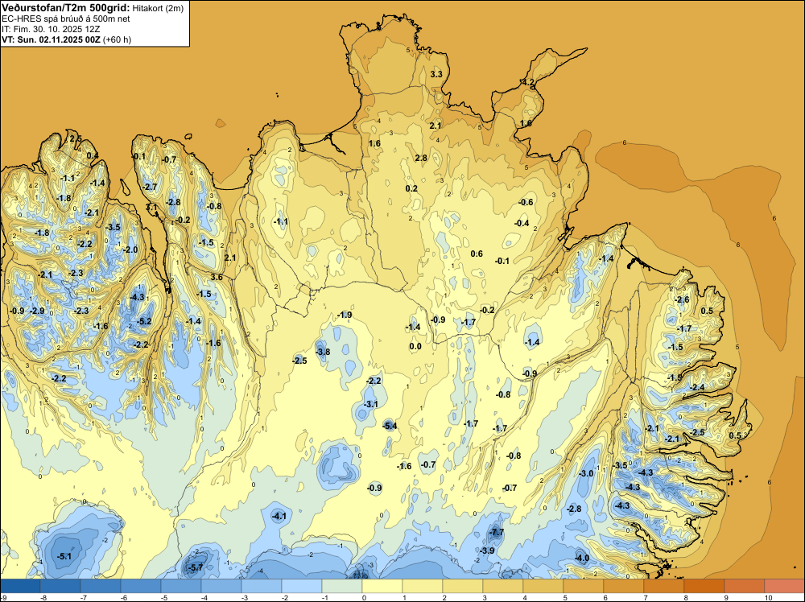805x602 pixels.
Task: Click the 'VT: Sun. 02.11.2025 00Z' valid time
Action: (x=51, y=39)
